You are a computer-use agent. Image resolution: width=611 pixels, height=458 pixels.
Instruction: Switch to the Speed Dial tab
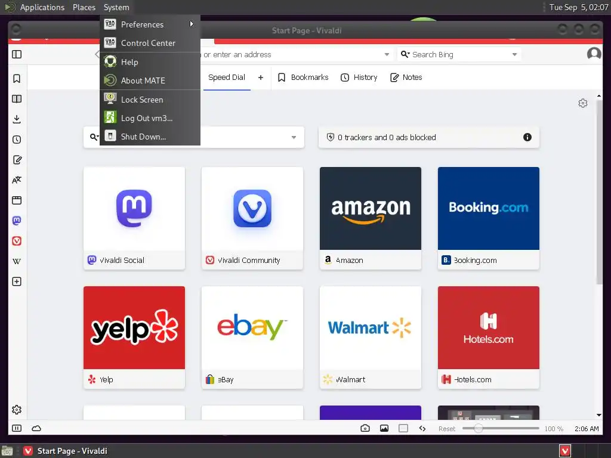pos(227,77)
